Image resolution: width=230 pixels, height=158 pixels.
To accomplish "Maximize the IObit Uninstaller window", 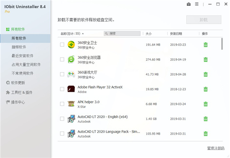I will (218, 4).
